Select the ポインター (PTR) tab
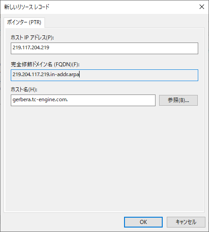209x232 pixels. click(24, 22)
